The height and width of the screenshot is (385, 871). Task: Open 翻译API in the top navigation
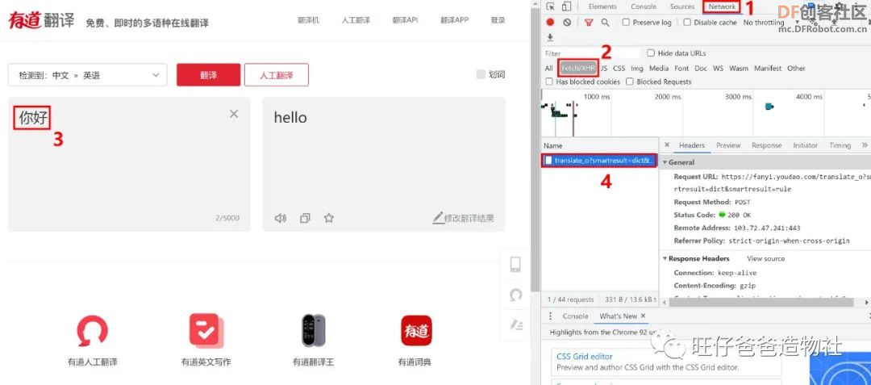click(x=405, y=20)
